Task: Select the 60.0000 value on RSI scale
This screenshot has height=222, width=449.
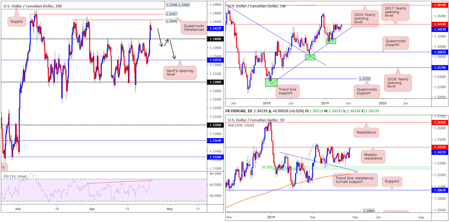Action: pyautogui.click(x=216, y=185)
